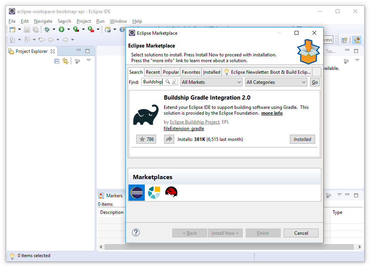
Task: Click the "more info" link
Action: click(x=272, y=113)
